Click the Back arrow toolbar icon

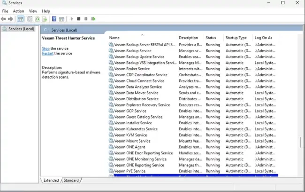3,19
